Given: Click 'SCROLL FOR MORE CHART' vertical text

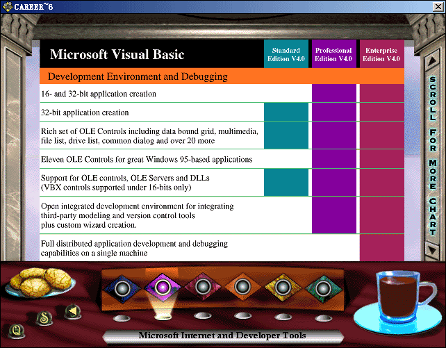Looking at the screenshot, I should click(433, 156).
